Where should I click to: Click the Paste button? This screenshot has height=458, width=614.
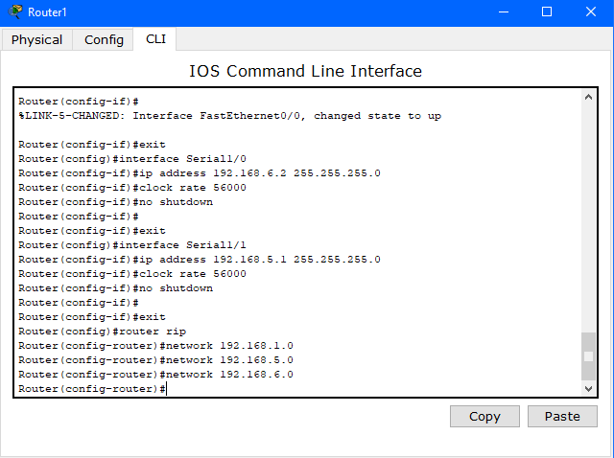tap(562, 416)
